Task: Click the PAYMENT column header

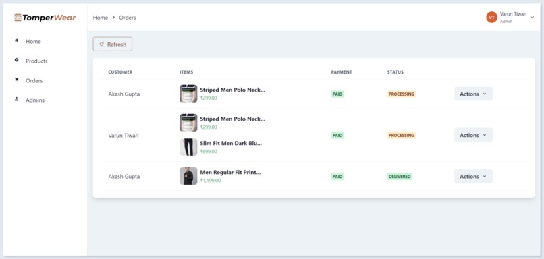Action: (342, 72)
